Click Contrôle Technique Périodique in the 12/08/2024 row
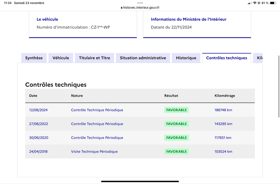 click(97, 110)
